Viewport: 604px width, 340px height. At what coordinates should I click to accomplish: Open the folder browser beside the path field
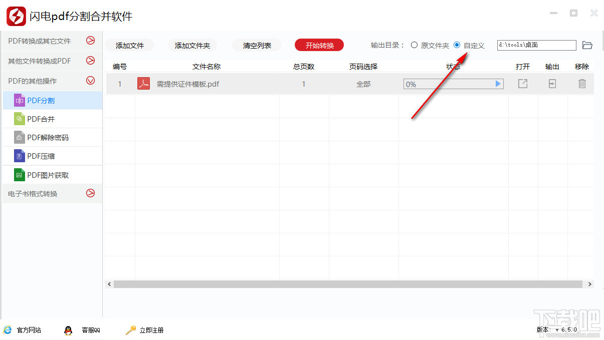pyautogui.click(x=587, y=45)
